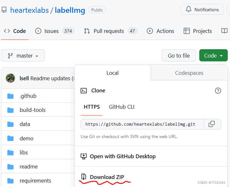Click the bell icon in Notifications
230x187 pixels.
188,9
